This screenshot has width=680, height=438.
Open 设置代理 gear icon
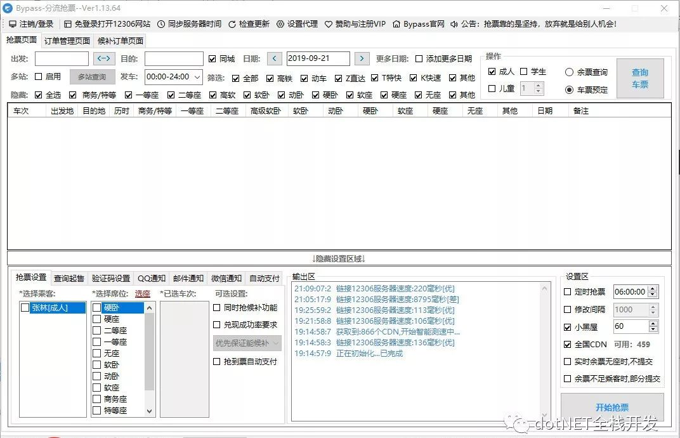point(280,24)
